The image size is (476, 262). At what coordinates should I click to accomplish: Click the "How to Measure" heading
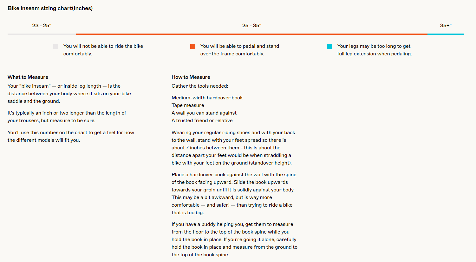[x=191, y=77]
